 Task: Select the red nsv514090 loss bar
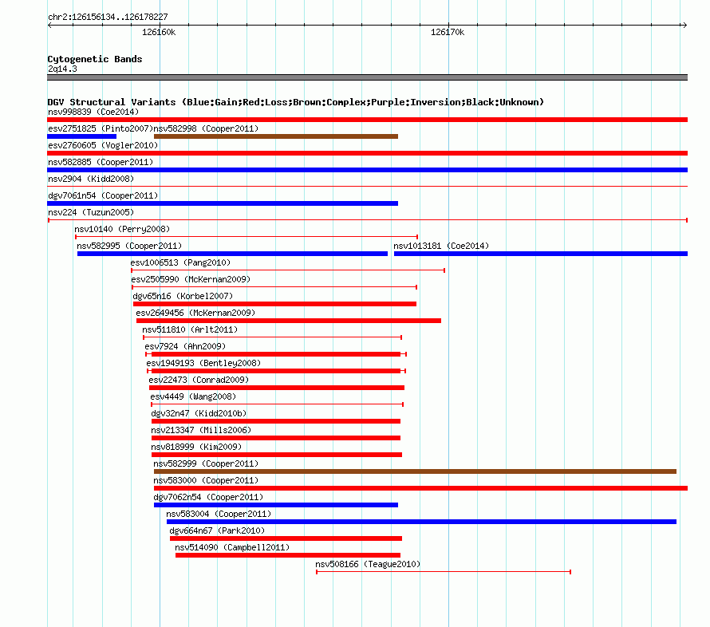click(287, 555)
